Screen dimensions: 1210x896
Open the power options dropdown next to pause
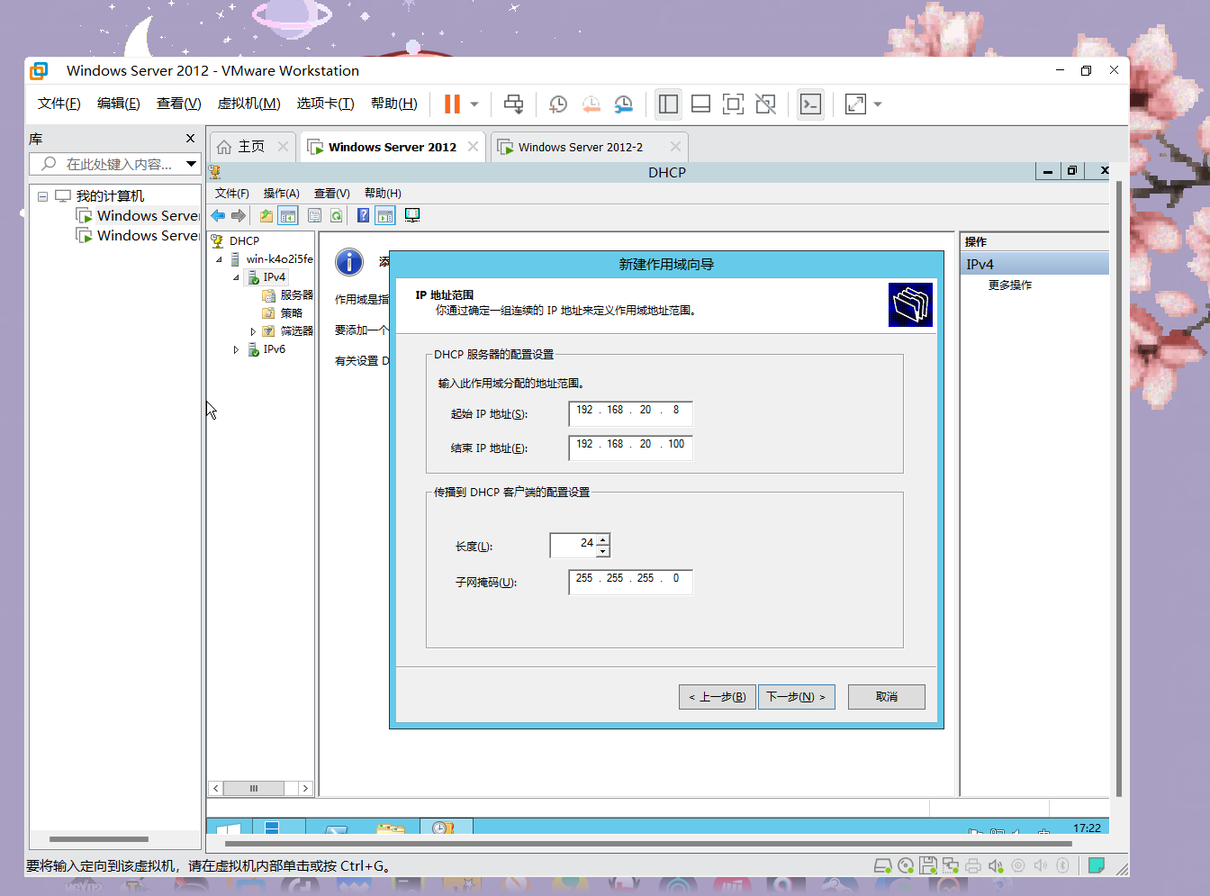coord(474,104)
